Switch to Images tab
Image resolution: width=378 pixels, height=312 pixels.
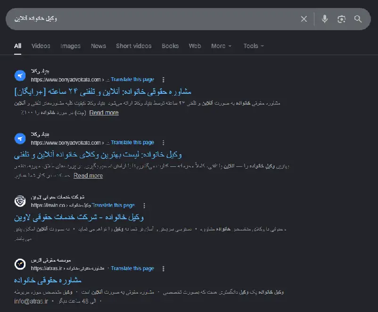[x=70, y=46]
